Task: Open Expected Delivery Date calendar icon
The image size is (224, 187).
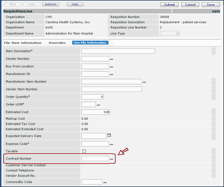Action: (109, 135)
